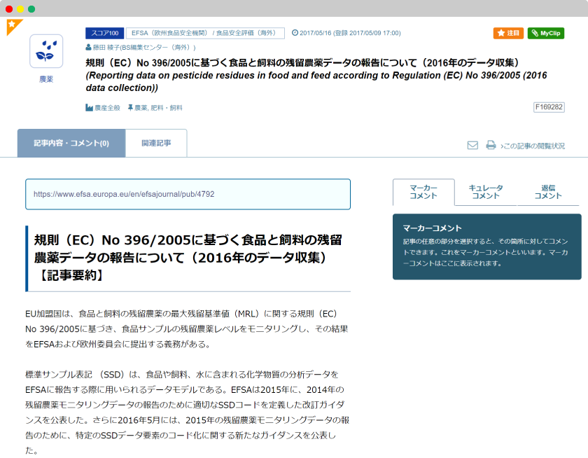Click the F169282 article ID badge
The height and width of the screenshot is (458, 588).
pos(549,107)
